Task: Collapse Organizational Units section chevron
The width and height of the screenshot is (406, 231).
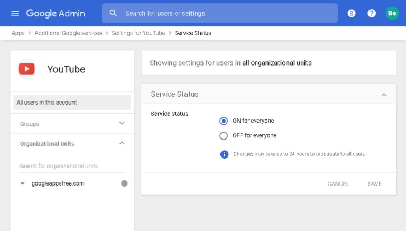Action: 122,143
